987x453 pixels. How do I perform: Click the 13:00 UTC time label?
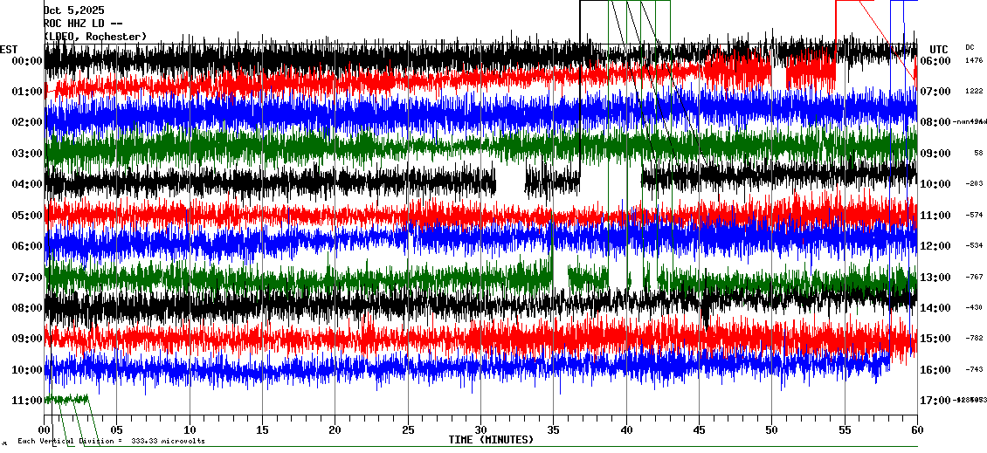[935, 278]
